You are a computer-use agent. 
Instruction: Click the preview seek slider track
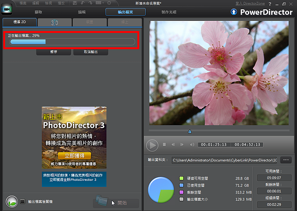pos(219,130)
